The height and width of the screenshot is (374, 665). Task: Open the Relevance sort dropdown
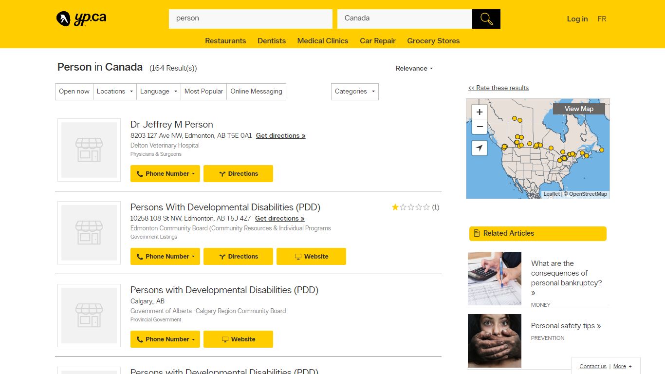coord(414,69)
